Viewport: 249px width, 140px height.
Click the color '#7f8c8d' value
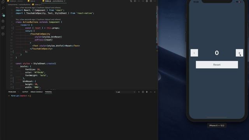click(x=39, y=72)
